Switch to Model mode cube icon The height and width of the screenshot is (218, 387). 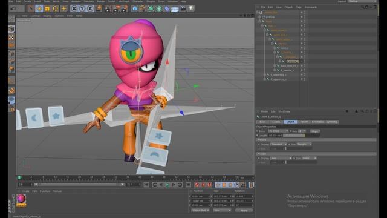[11, 29]
